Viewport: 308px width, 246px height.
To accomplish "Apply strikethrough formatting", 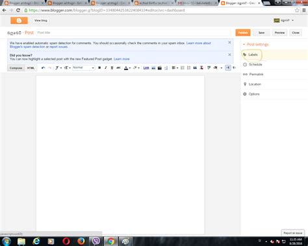I will coord(118,68).
